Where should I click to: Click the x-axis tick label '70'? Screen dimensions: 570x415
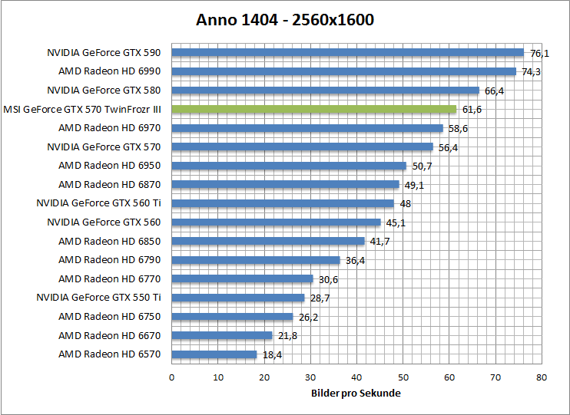pyautogui.click(x=495, y=377)
